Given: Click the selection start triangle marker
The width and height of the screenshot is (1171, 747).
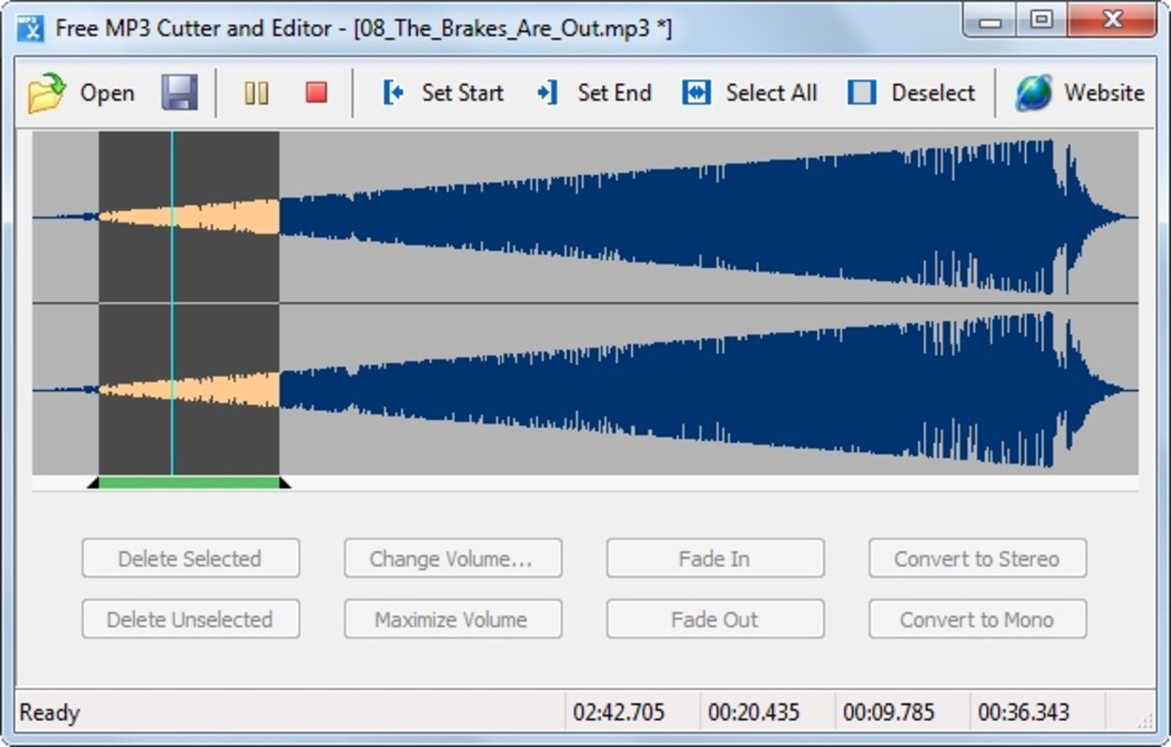Looking at the screenshot, I should 93,483.
